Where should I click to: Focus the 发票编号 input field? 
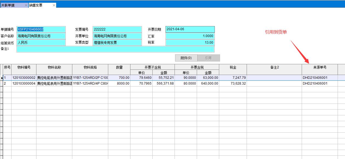tap(117, 29)
